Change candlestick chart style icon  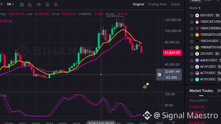(39, 5)
